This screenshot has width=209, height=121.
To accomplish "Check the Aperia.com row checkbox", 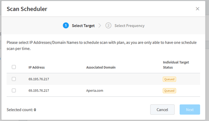I will point(14,90).
